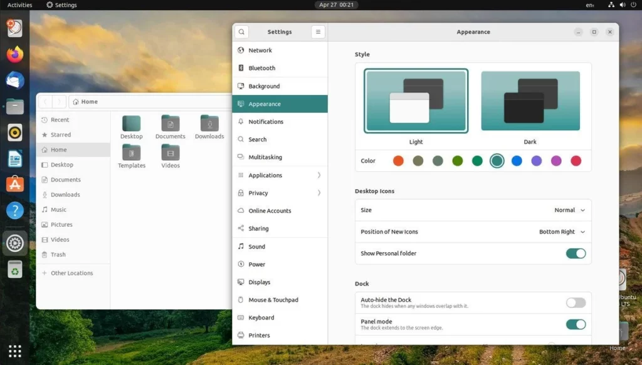Open the icon Size dropdown
This screenshot has height=365, width=642.
(569, 210)
